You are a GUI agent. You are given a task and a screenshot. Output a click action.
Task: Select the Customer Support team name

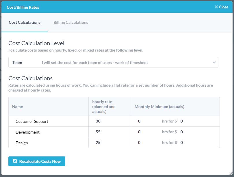click(x=32, y=121)
